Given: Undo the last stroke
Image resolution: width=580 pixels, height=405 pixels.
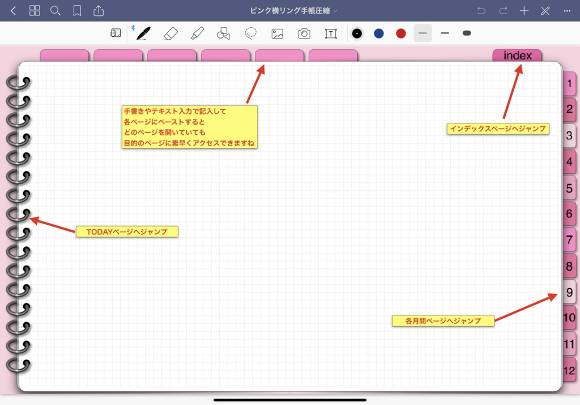Looking at the screenshot, I should (x=481, y=10).
